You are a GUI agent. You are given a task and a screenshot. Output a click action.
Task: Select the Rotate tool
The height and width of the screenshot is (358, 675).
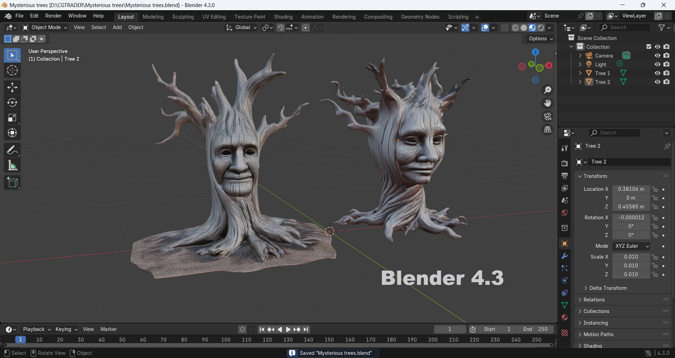[12, 102]
